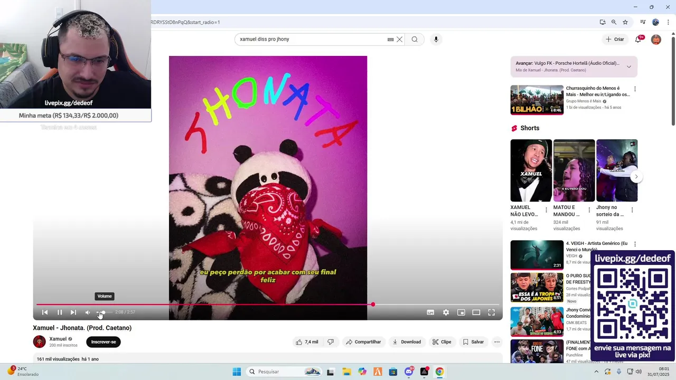Open ESSA É A TROPA DOS JAPONES video

(x=537, y=288)
